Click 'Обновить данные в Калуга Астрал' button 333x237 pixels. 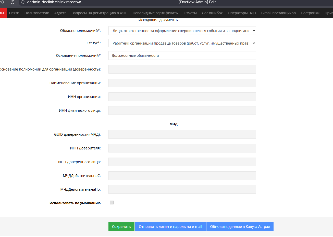240,227
